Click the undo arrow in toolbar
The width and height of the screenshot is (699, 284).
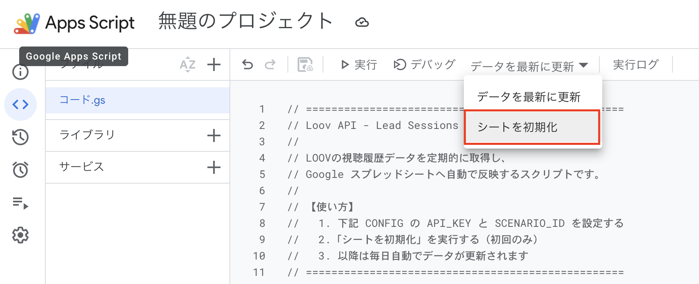[x=247, y=64]
